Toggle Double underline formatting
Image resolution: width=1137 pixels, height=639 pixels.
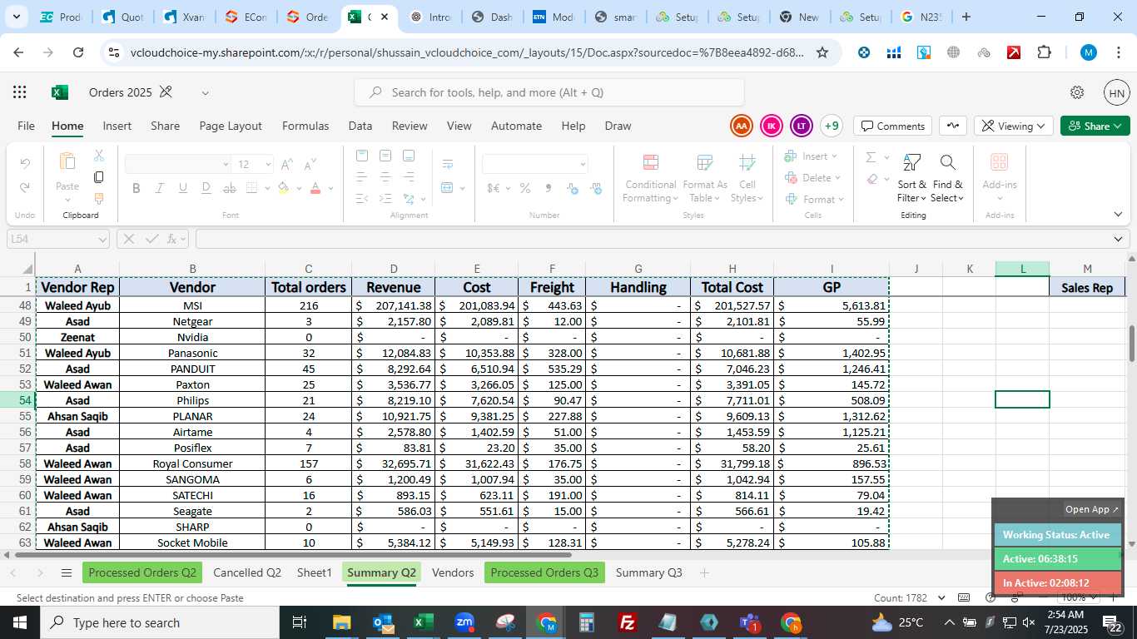pyautogui.click(x=206, y=188)
